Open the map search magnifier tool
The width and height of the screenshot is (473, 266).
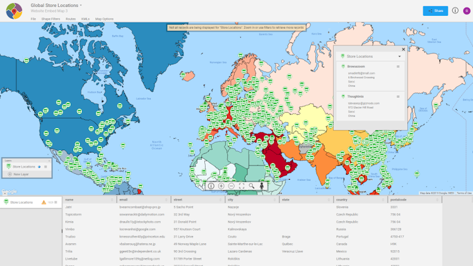252,186
